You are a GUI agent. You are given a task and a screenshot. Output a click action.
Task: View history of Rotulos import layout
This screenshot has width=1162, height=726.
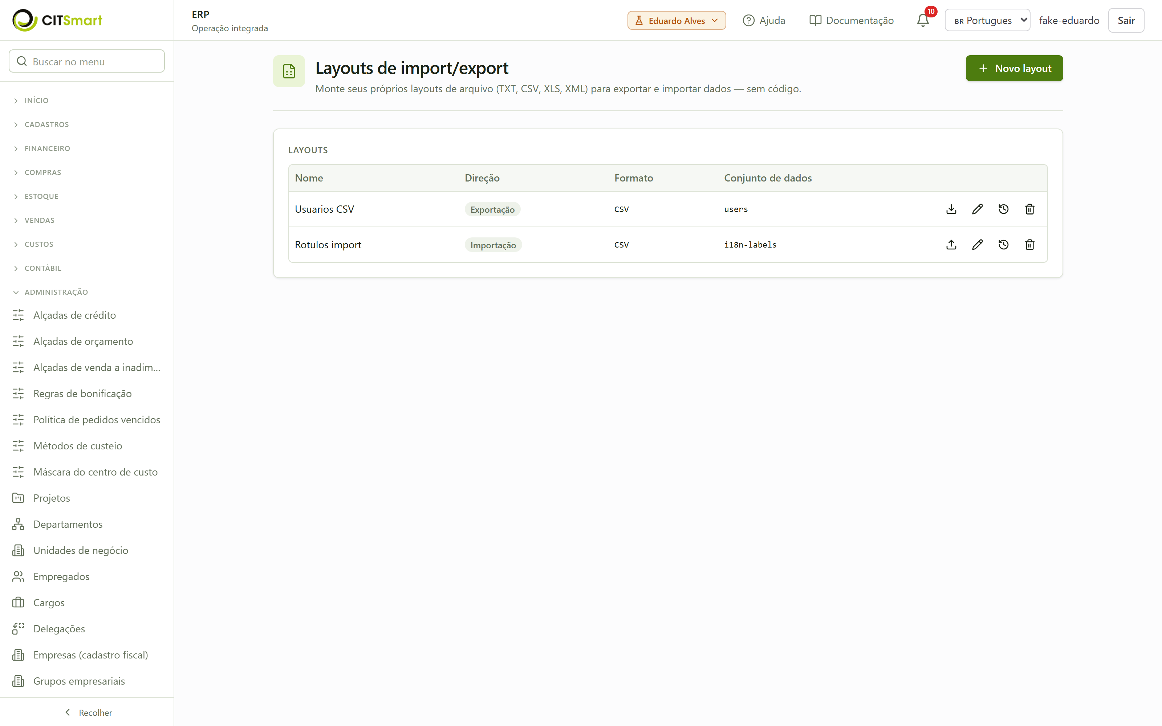coord(1004,244)
